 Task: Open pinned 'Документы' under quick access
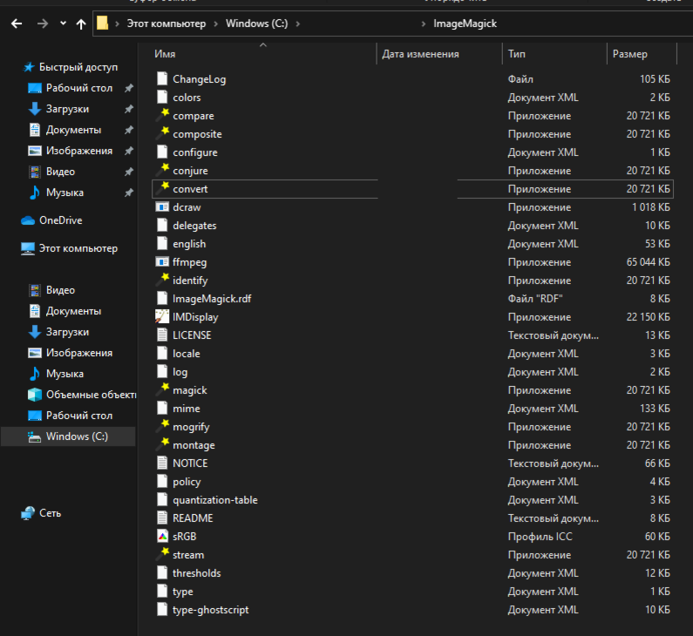[x=73, y=130]
